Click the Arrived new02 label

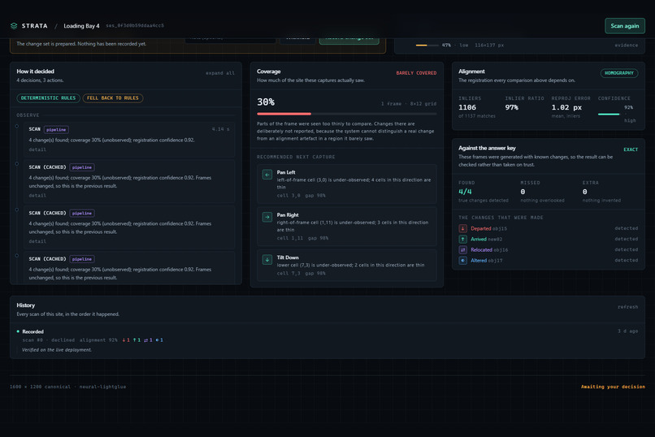pyautogui.click(x=486, y=239)
